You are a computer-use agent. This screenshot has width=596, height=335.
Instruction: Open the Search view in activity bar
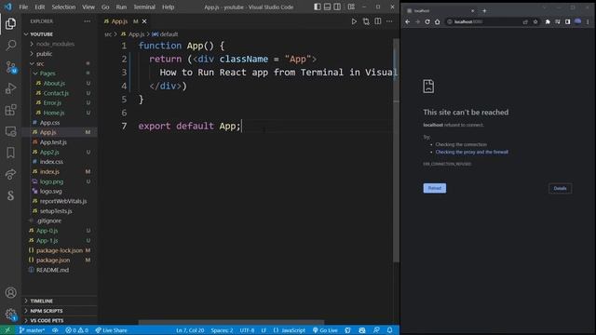pos(10,46)
